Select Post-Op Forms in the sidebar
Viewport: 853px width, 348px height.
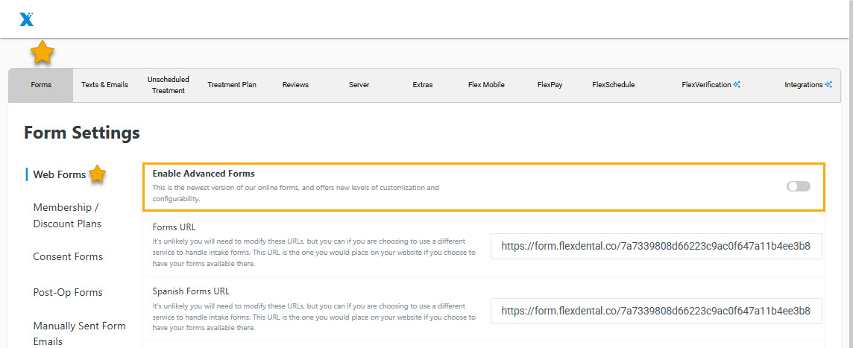pyautogui.click(x=67, y=293)
